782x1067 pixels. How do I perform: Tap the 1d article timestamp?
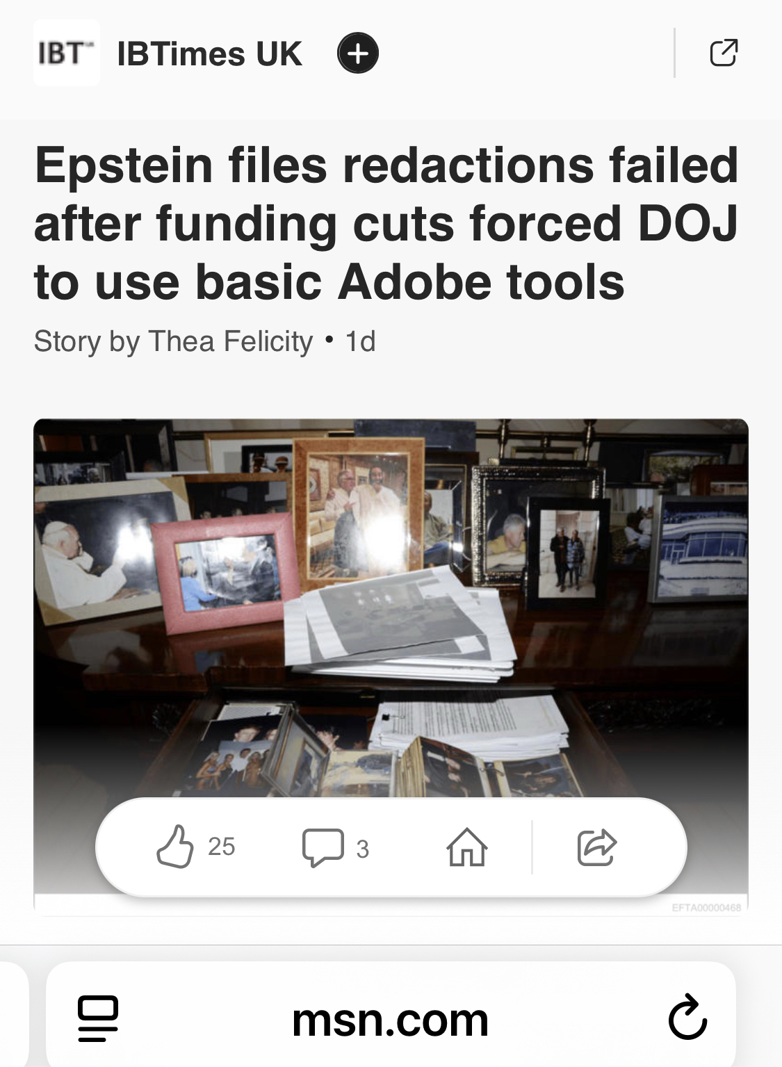click(x=360, y=341)
